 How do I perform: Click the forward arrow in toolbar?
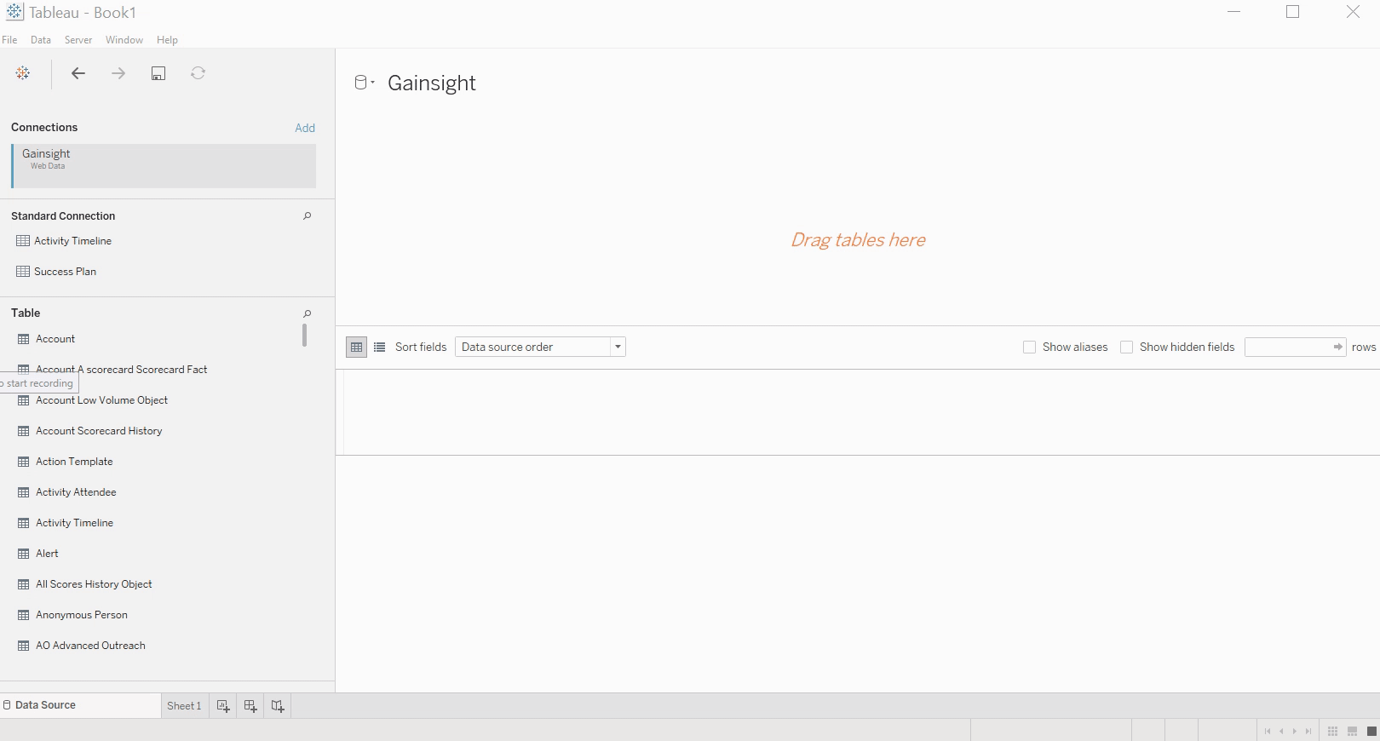tap(118, 73)
